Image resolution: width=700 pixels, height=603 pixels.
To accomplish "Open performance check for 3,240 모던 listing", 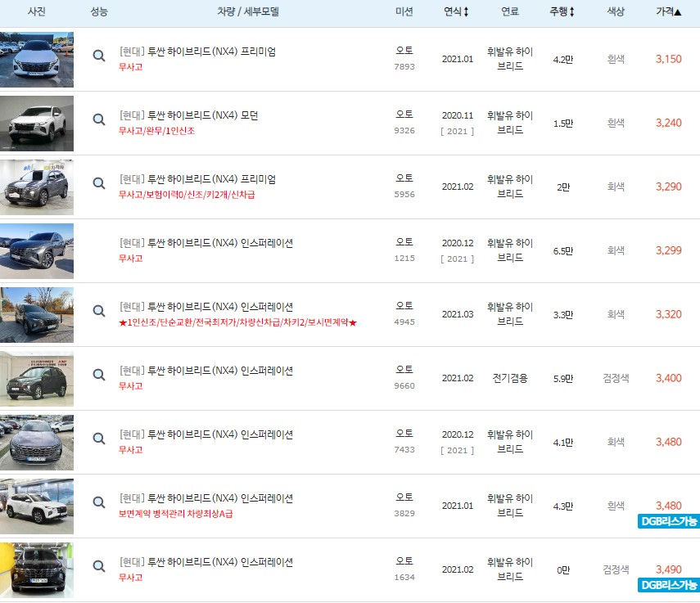I will pos(99,119).
